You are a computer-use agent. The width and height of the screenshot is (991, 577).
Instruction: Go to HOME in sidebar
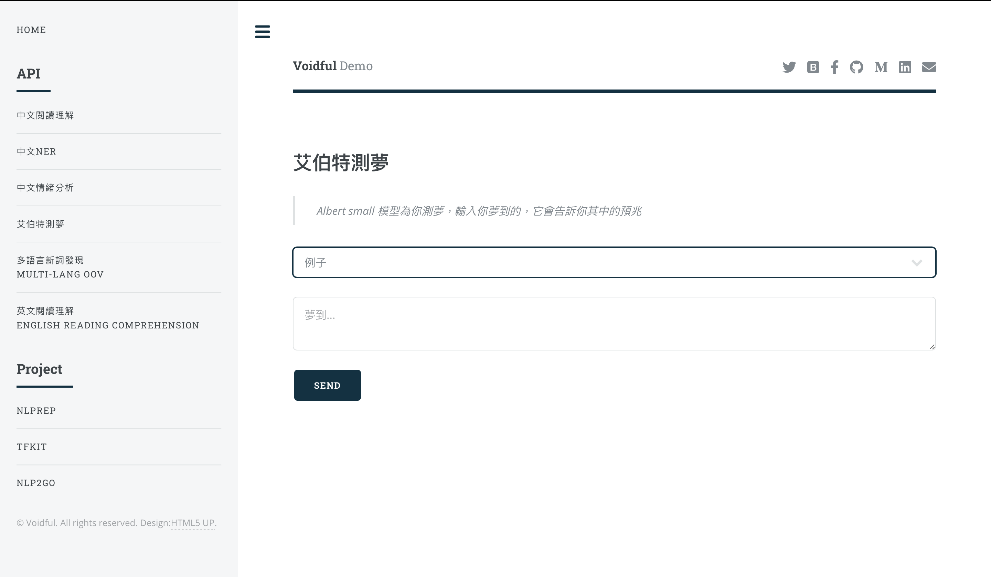click(x=31, y=30)
